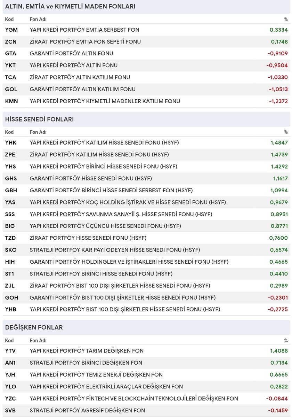This screenshot has width=292, height=418.
Task: Click HIH fund code
Action: pyautogui.click(x=10, y=262)
